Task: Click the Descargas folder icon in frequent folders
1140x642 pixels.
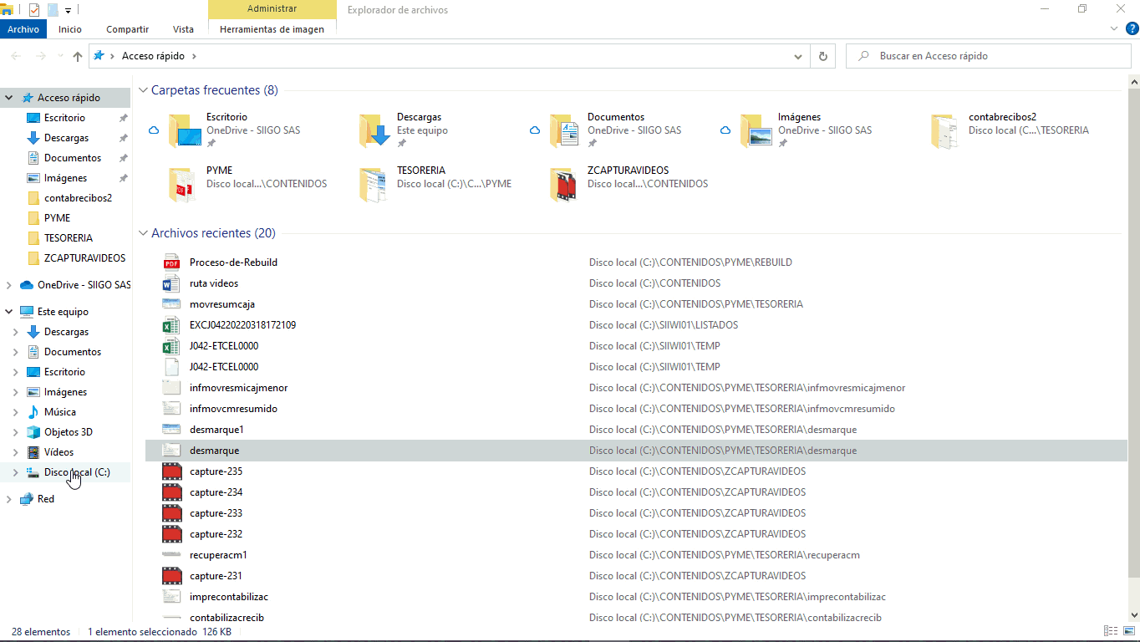Action: pyautogui.click(x=375, y=131)
